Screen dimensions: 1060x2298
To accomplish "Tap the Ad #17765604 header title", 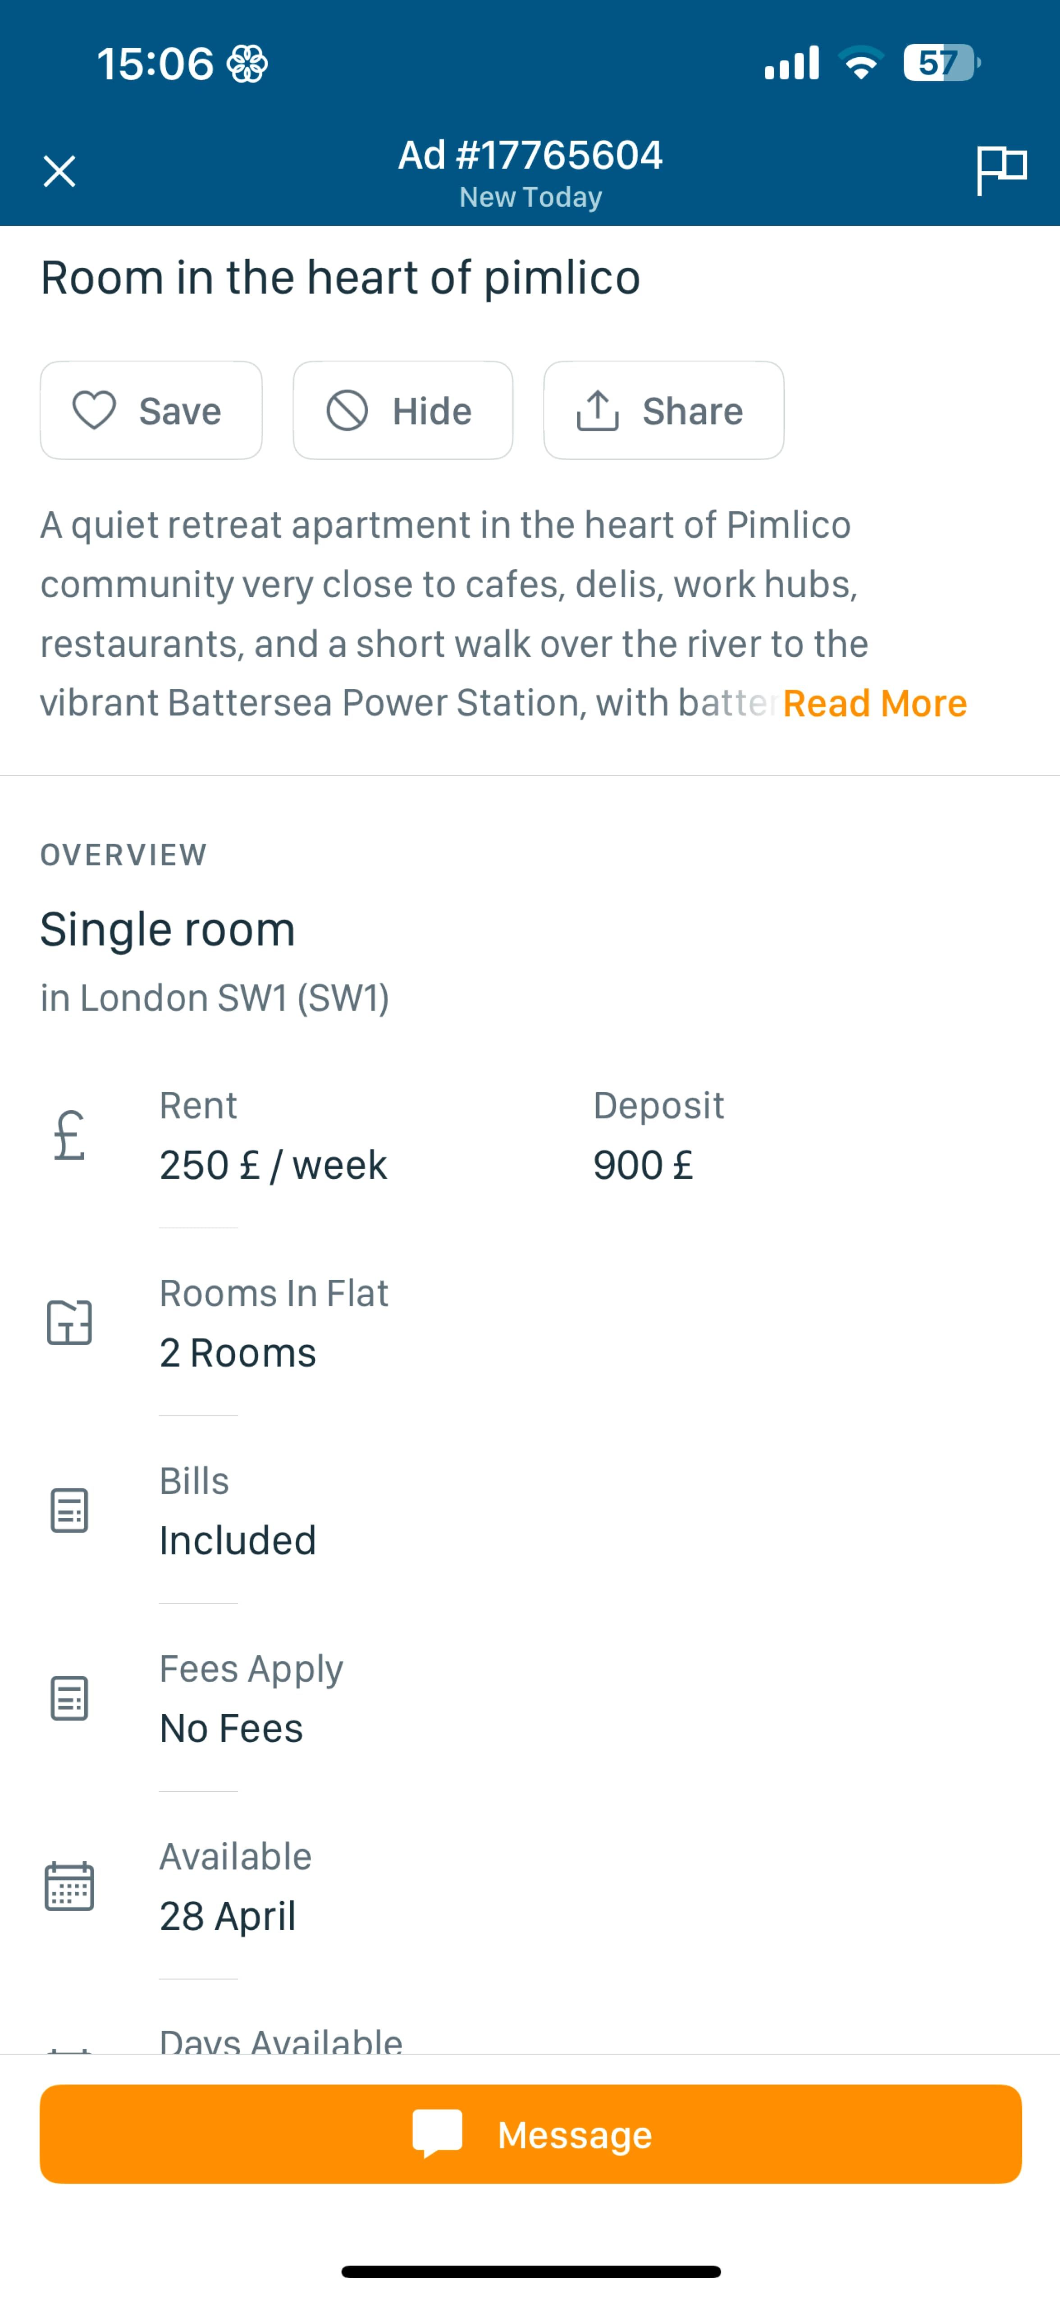I will coord(530,155).
